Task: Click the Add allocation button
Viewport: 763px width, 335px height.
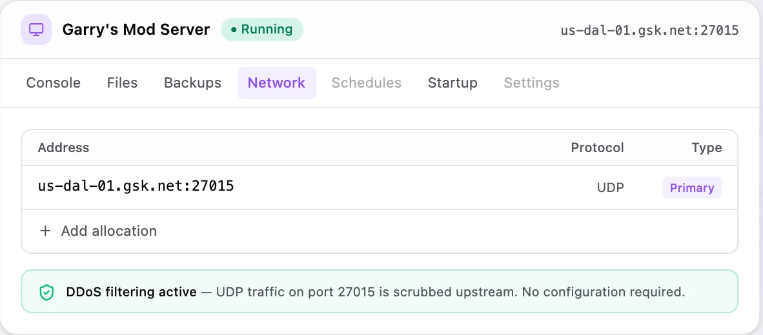Action: (98, 231)
